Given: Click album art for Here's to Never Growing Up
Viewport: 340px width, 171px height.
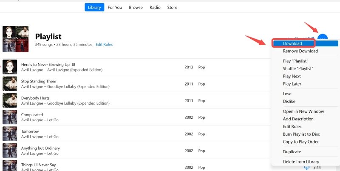Looking at the screenshot, I should pos(10,67).
